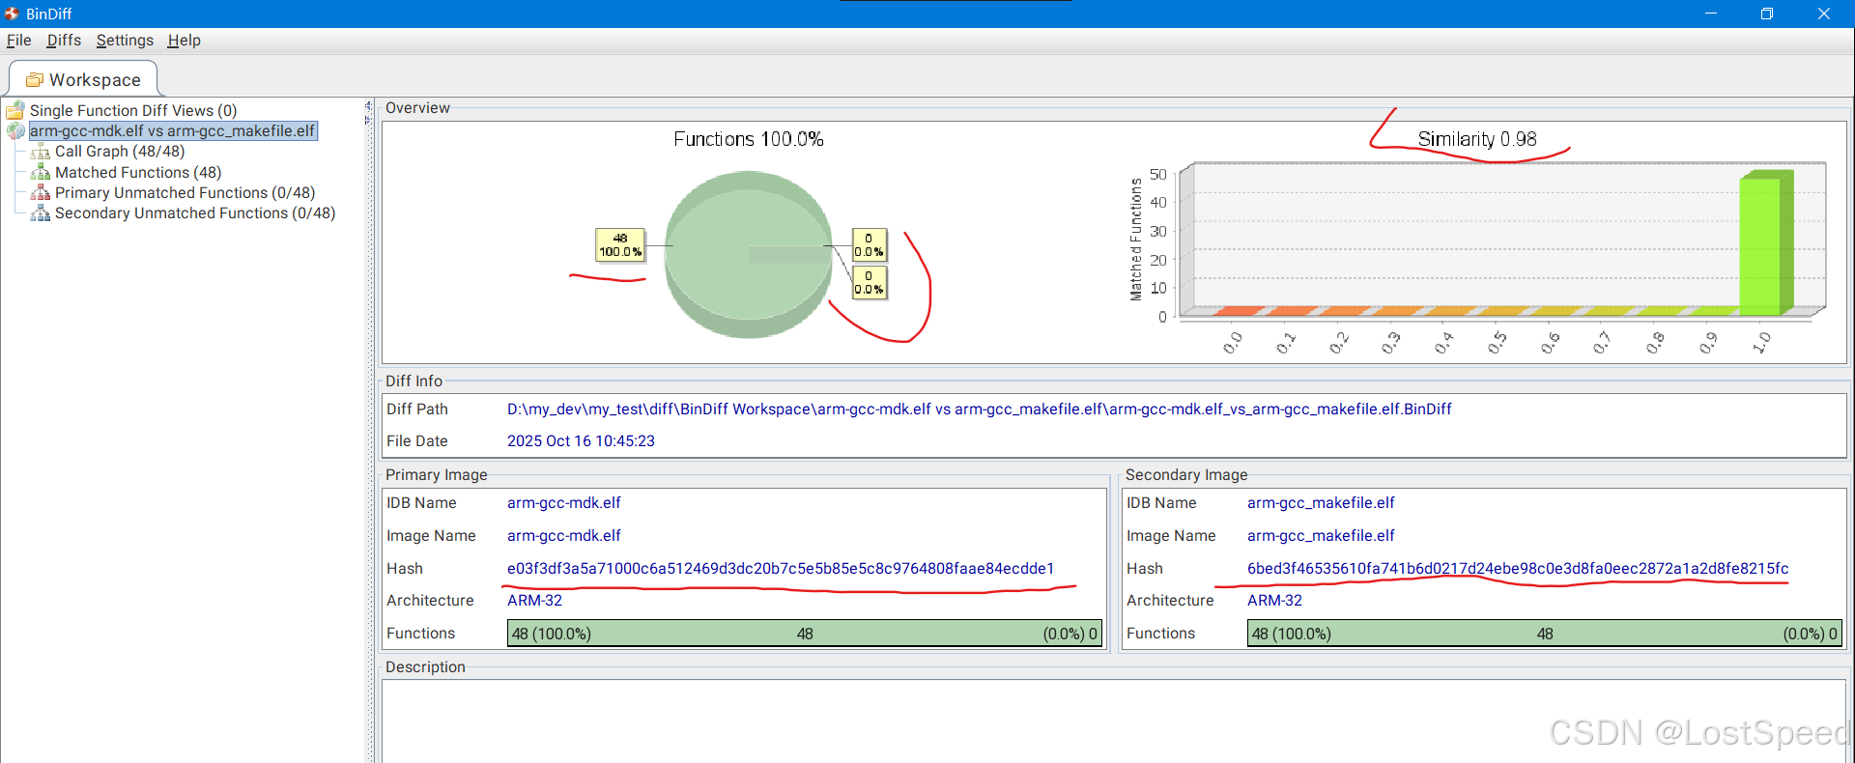Click the Similarity 0.98 chart title
1855x763 pixels.
1476,139
